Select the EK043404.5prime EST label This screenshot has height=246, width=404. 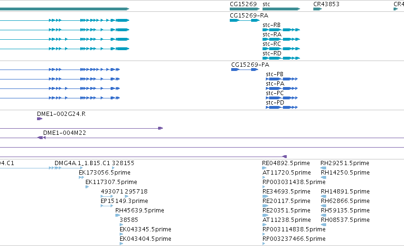tap(146, 239)
